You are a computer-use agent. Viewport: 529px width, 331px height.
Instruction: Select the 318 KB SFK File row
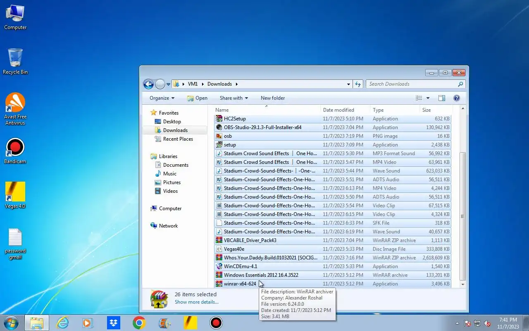pos(332,223)
